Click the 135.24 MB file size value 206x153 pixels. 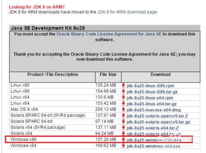[106, 85]
